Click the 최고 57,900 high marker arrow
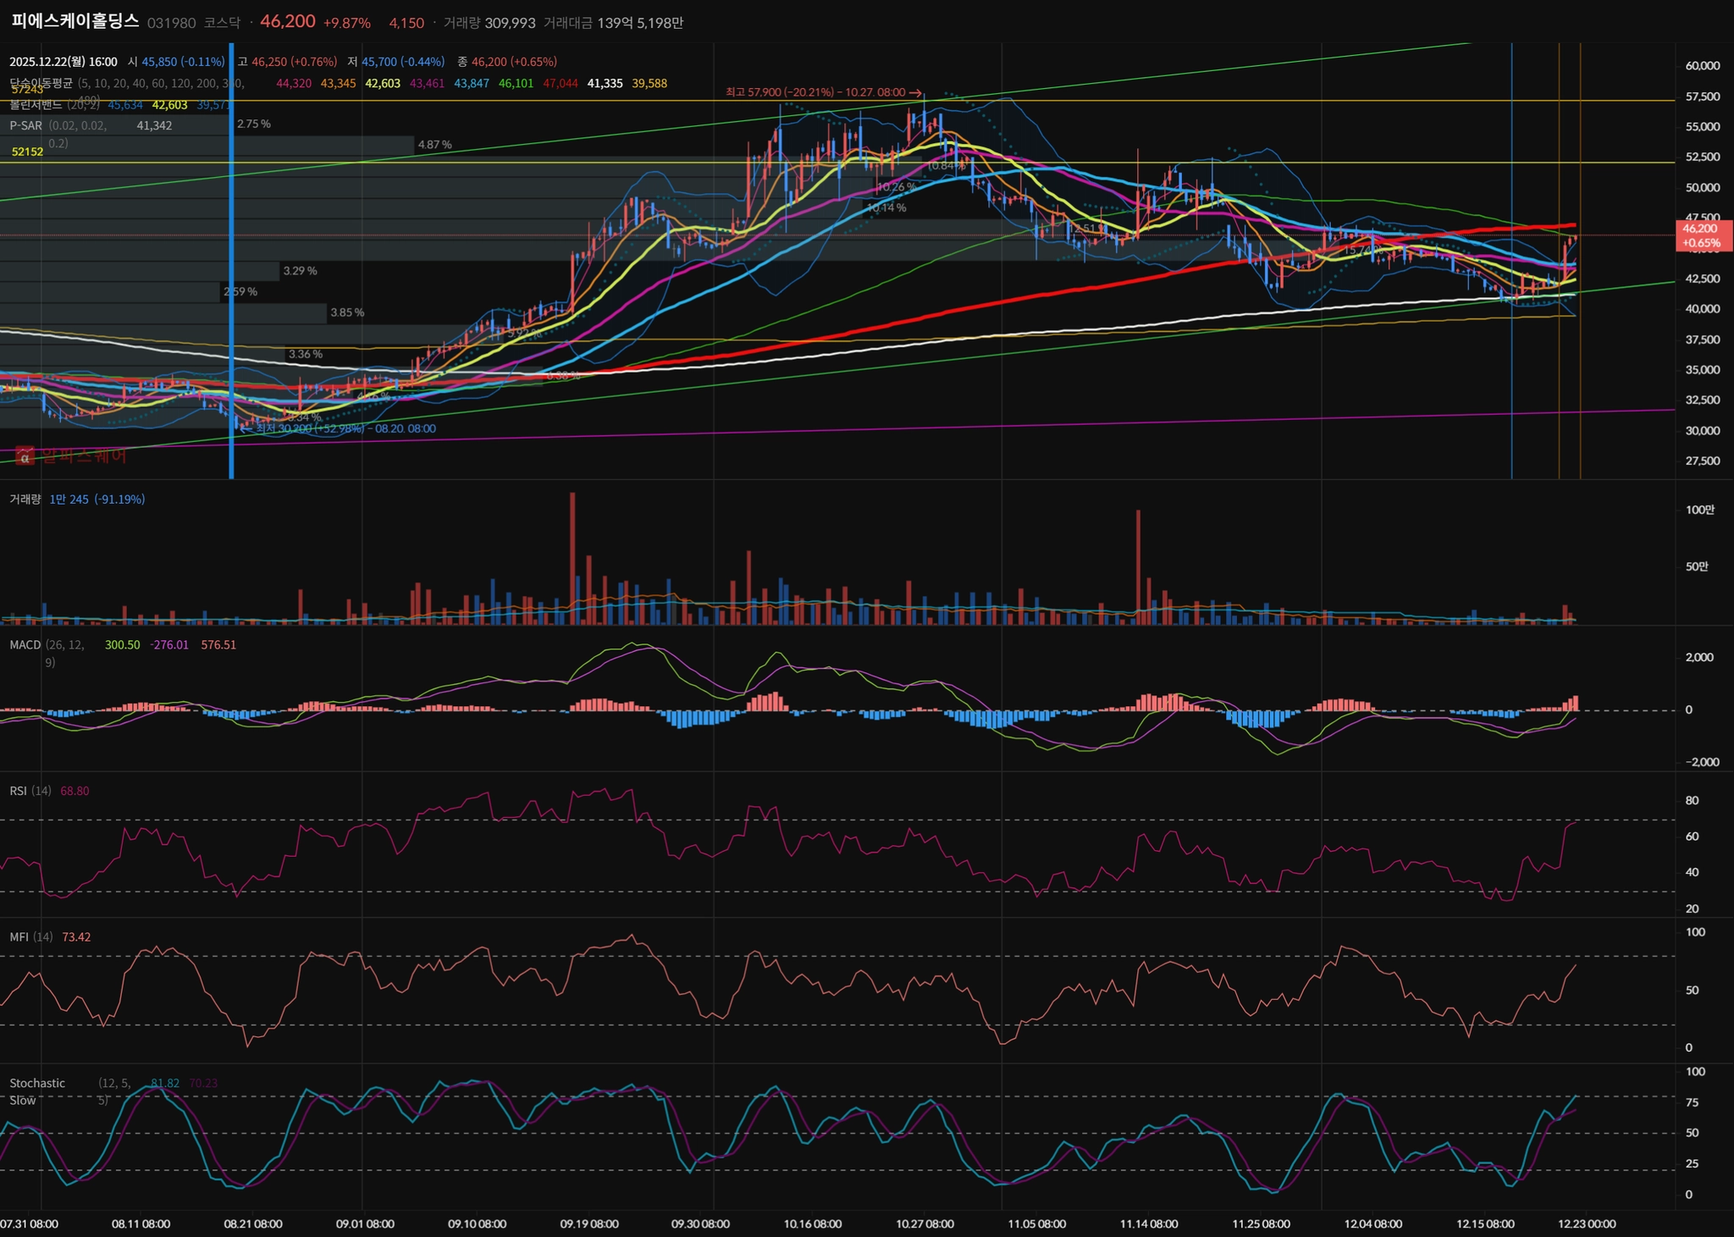 click(x=914, y=92)
